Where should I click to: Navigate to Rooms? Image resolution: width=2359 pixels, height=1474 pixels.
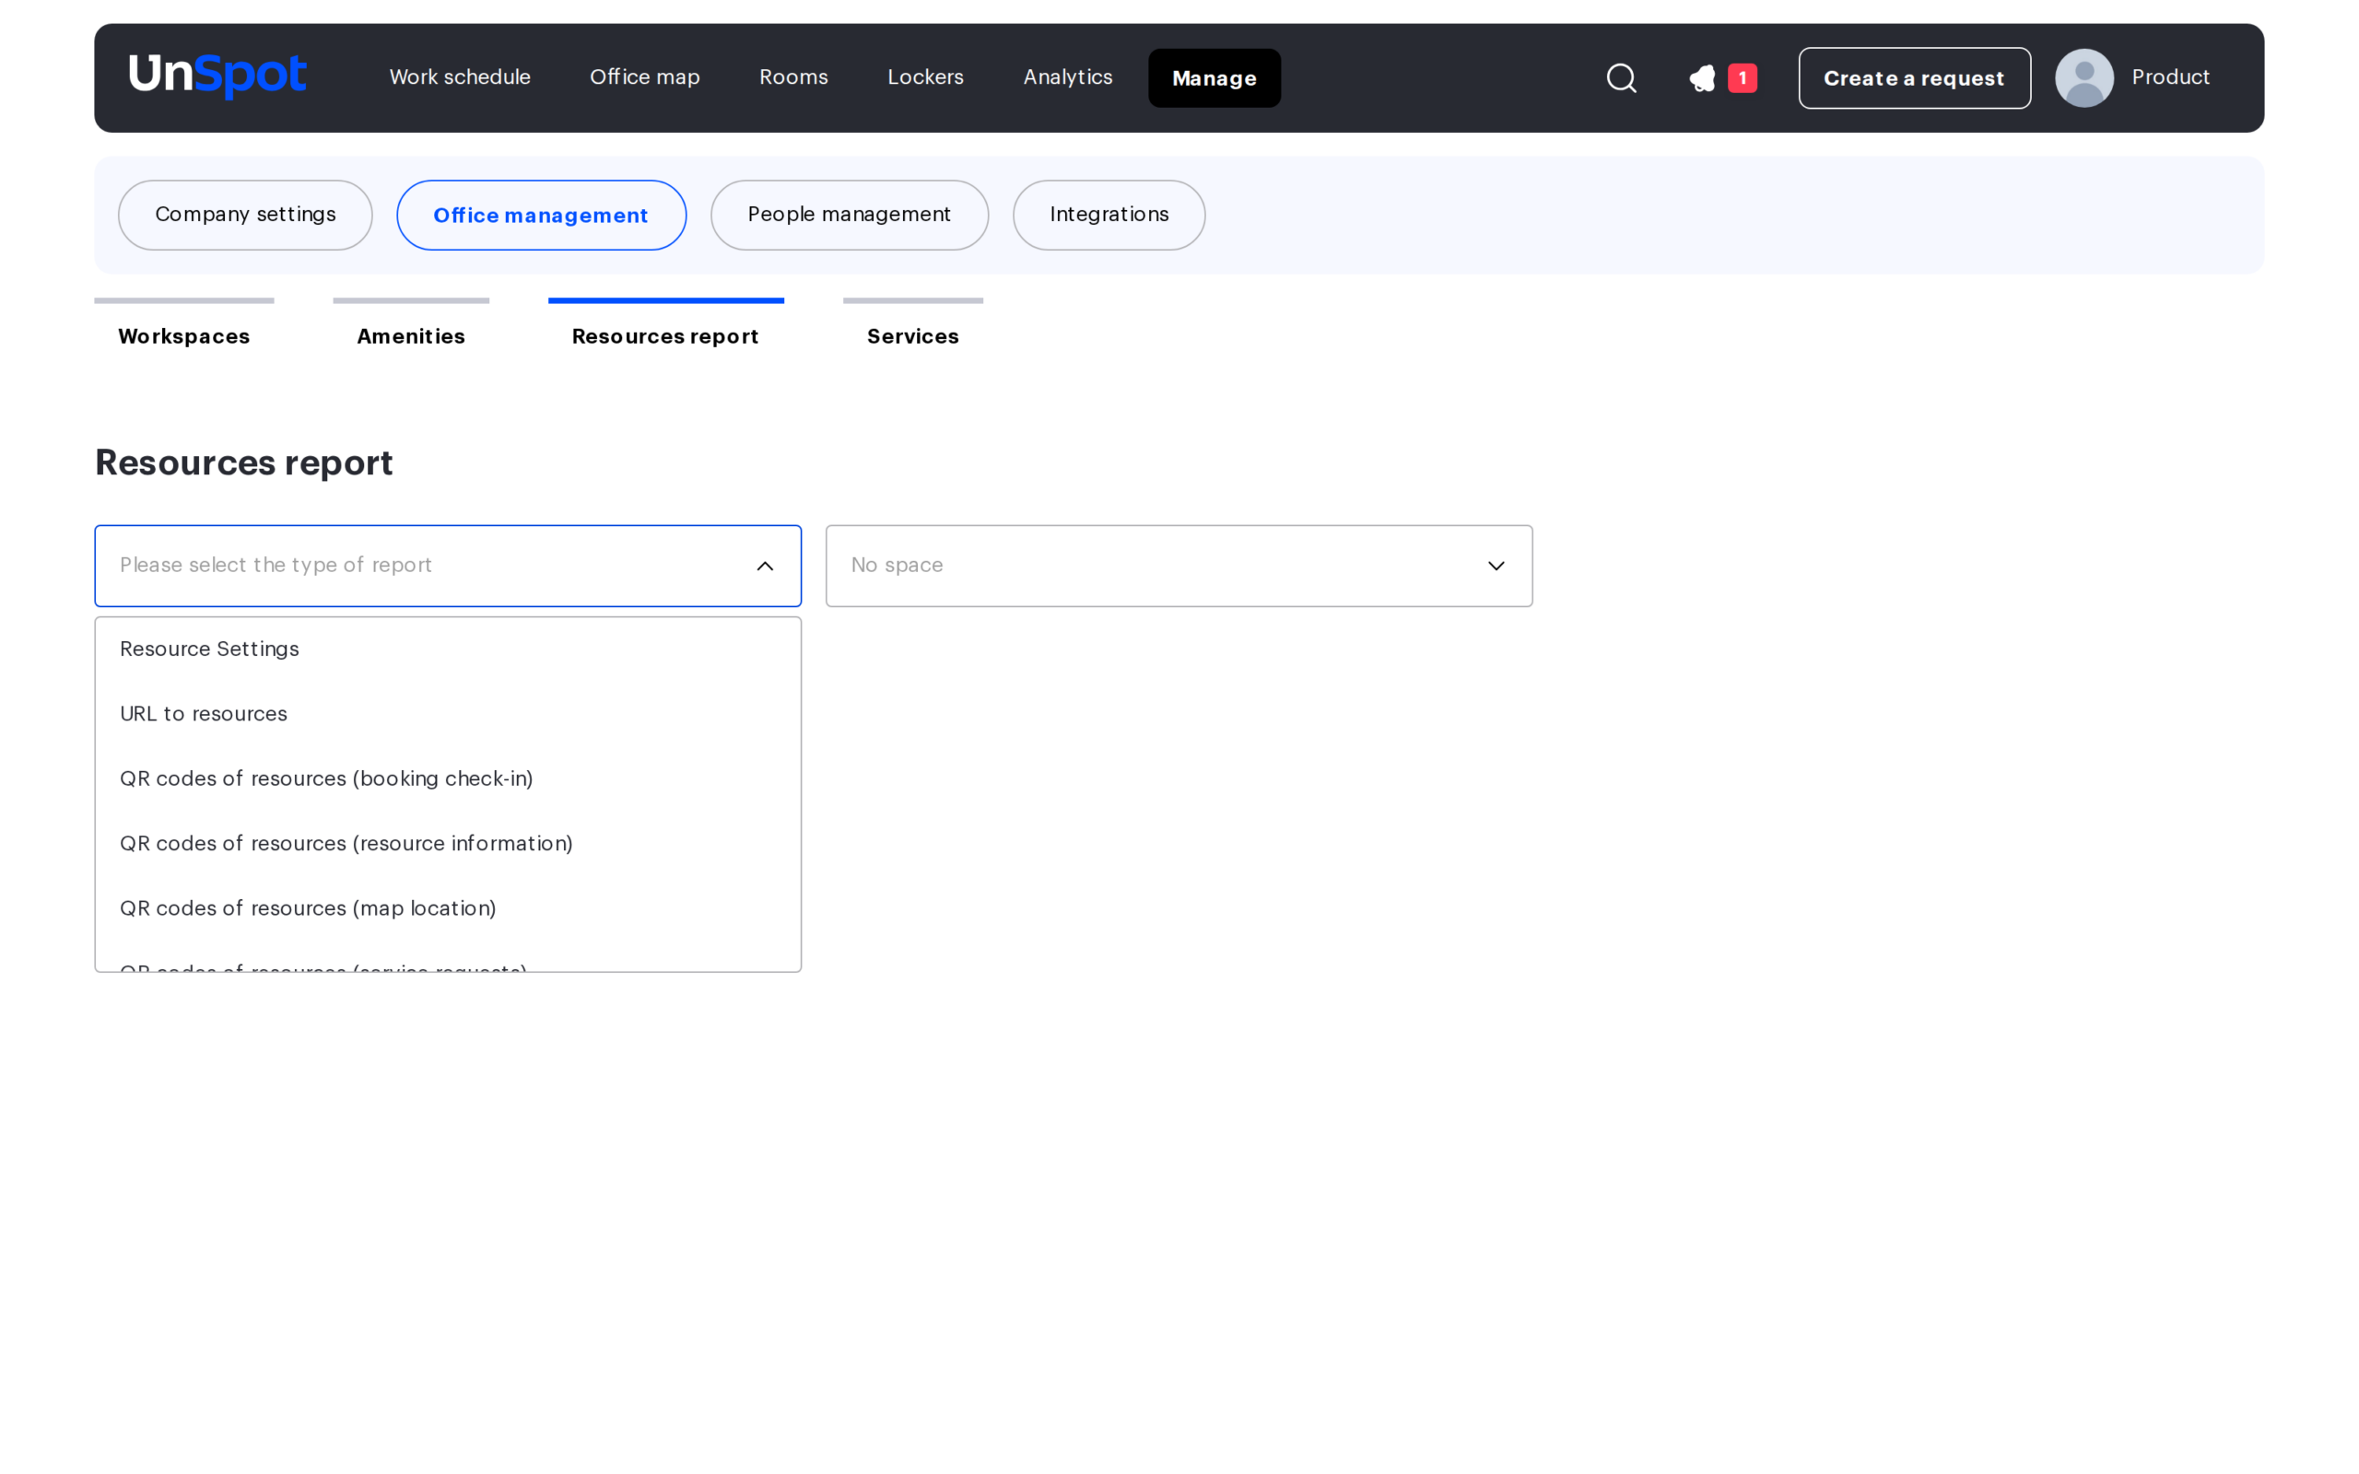coord(793,77)
